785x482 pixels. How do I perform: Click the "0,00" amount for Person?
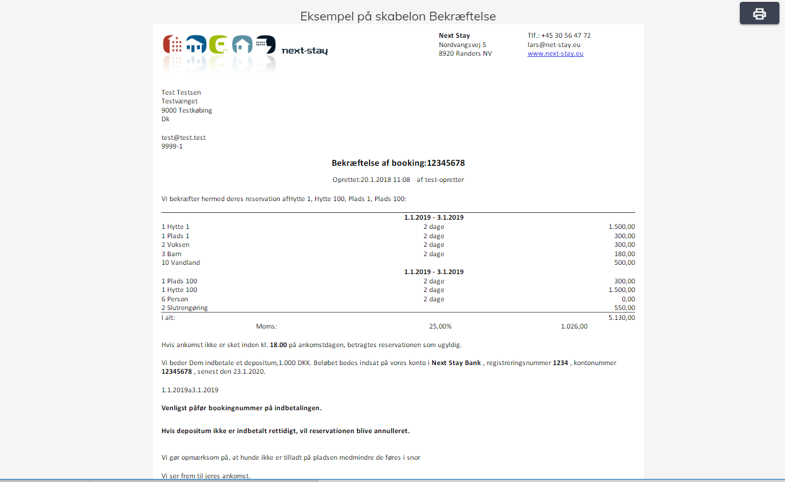click(628, 299)
